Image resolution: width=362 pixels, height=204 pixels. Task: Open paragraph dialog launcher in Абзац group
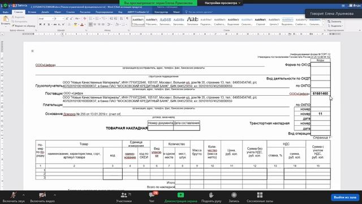point(128,30)
